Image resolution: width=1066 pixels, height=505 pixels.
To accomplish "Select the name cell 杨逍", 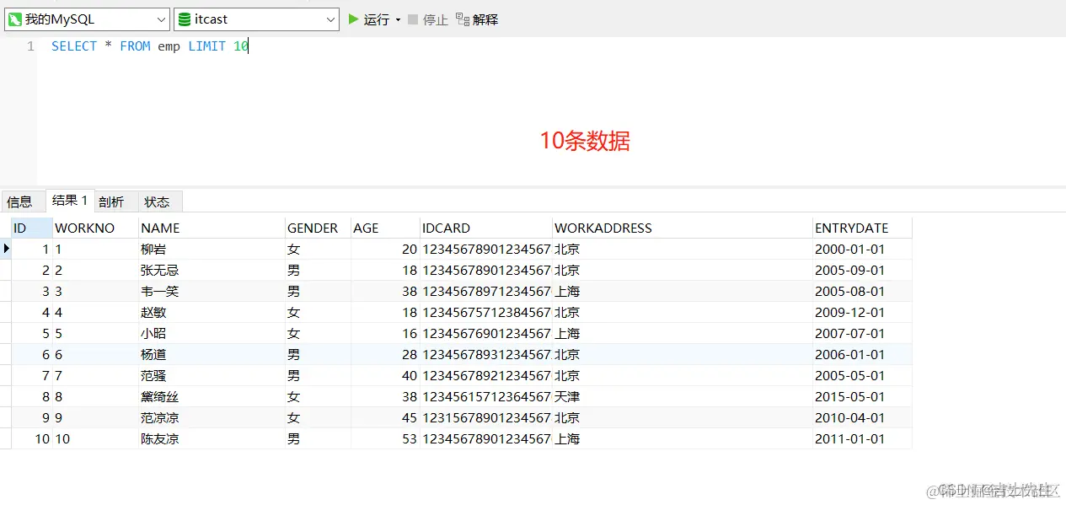I will coord(212,354).
